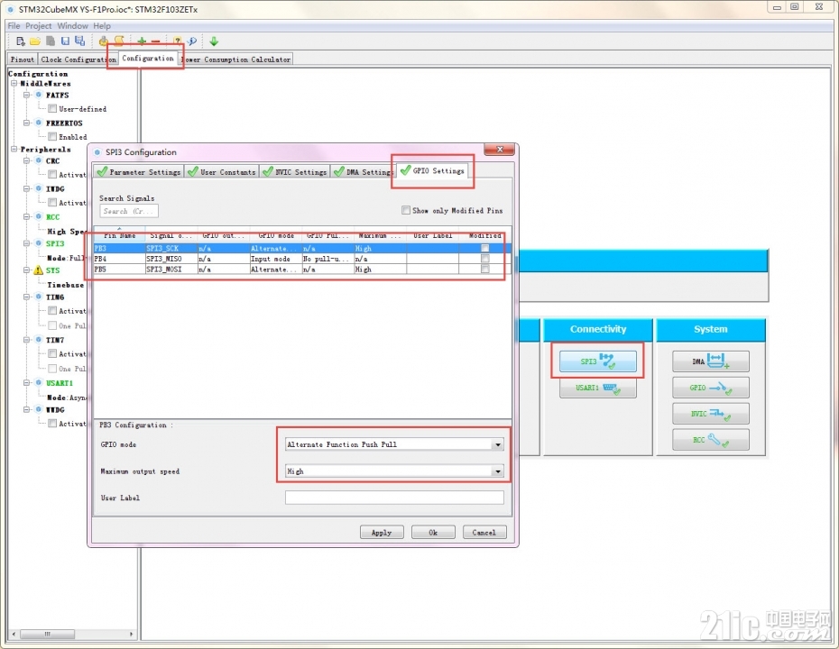Click the Apply button
839x649 pixels.
pyautogui.click(x=382, y=533)
